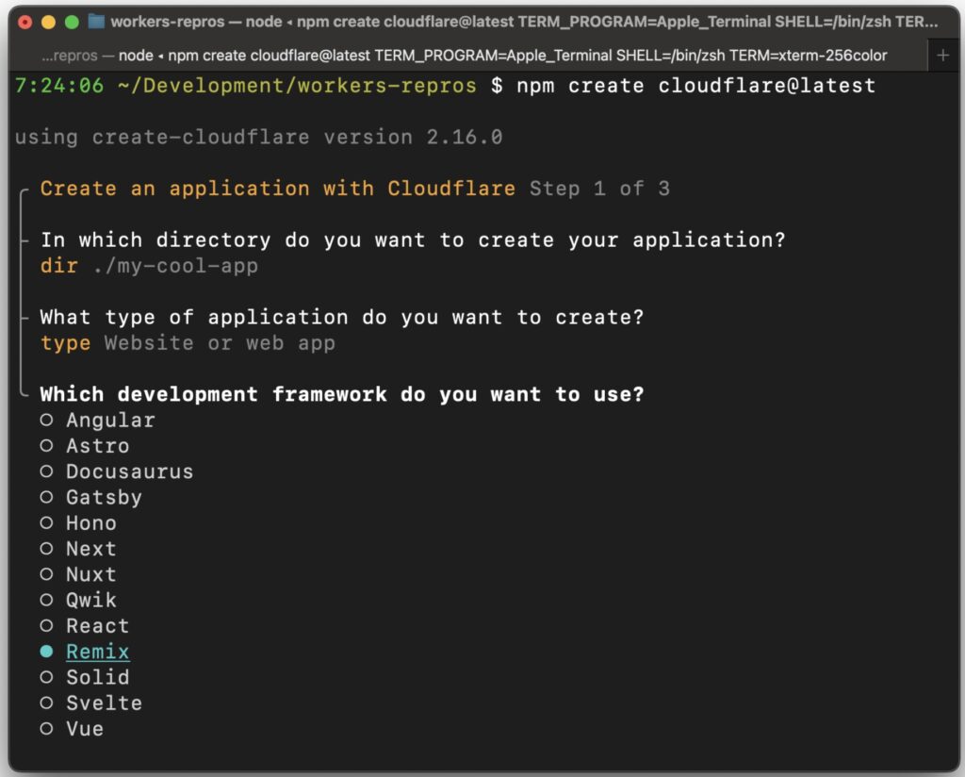Click the window title text workers-repros
Viewport: 965px width, 777px height.
[x=168, y=22]
